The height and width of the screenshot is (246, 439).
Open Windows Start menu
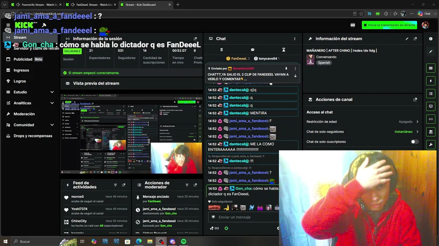tap(5, 242)
